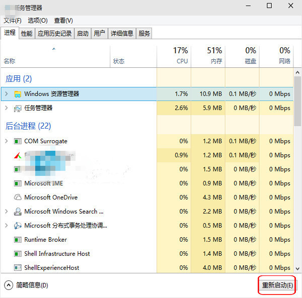Switch to the 启动 tab

point(83,34)
